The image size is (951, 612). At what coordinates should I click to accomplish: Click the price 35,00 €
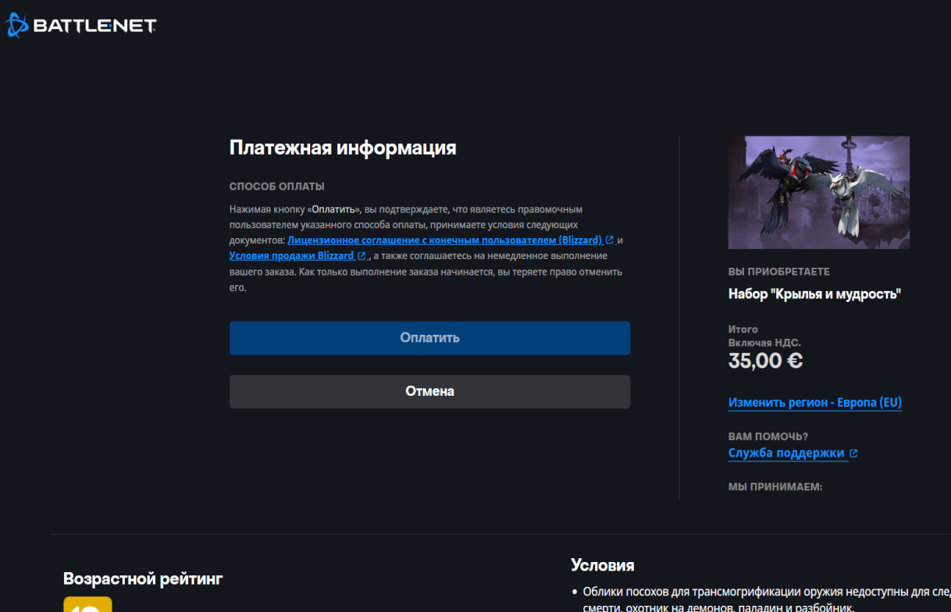[765, 361]
